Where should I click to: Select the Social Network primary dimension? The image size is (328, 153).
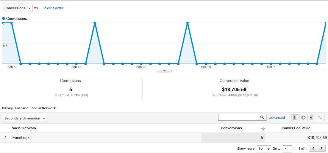tap(44, 108)
